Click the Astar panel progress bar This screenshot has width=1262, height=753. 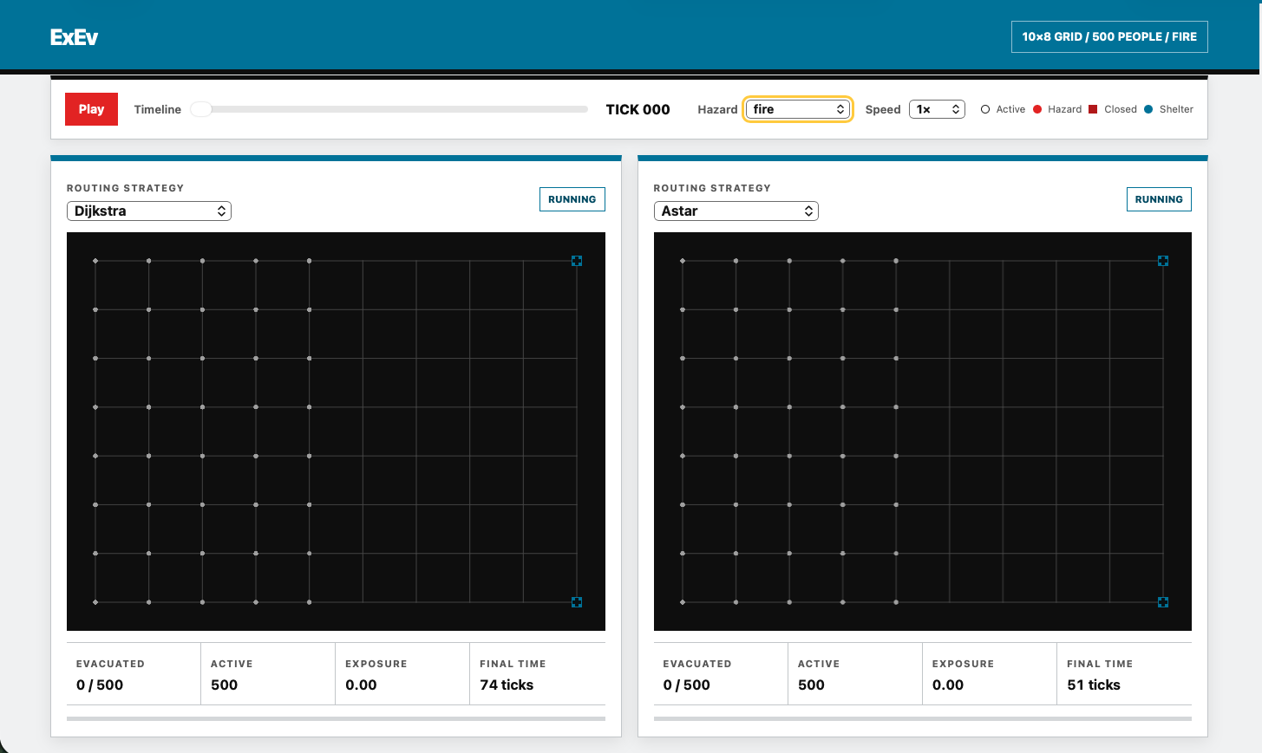[x=923, y=718]
